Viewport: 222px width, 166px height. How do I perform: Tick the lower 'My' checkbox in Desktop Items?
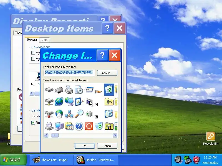click(33, 59)
